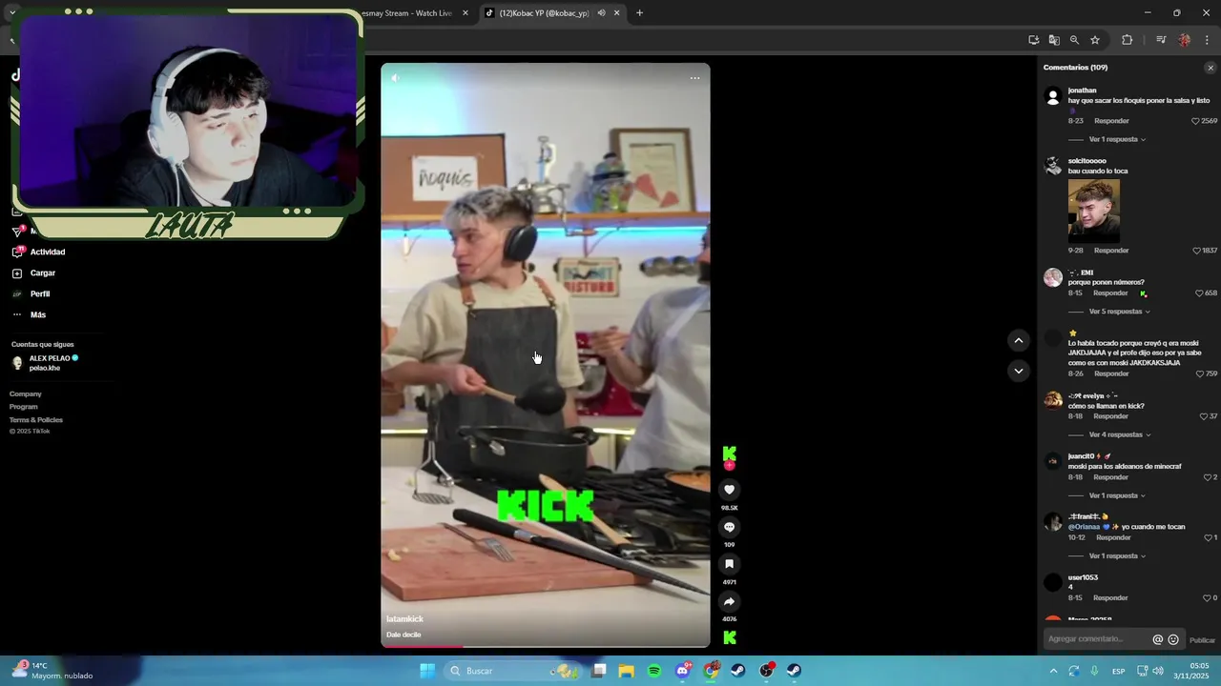Screen dimensions: 1221x686
Task: Open the tab search dropdown arrow
Action: click(x=12, y=12)
